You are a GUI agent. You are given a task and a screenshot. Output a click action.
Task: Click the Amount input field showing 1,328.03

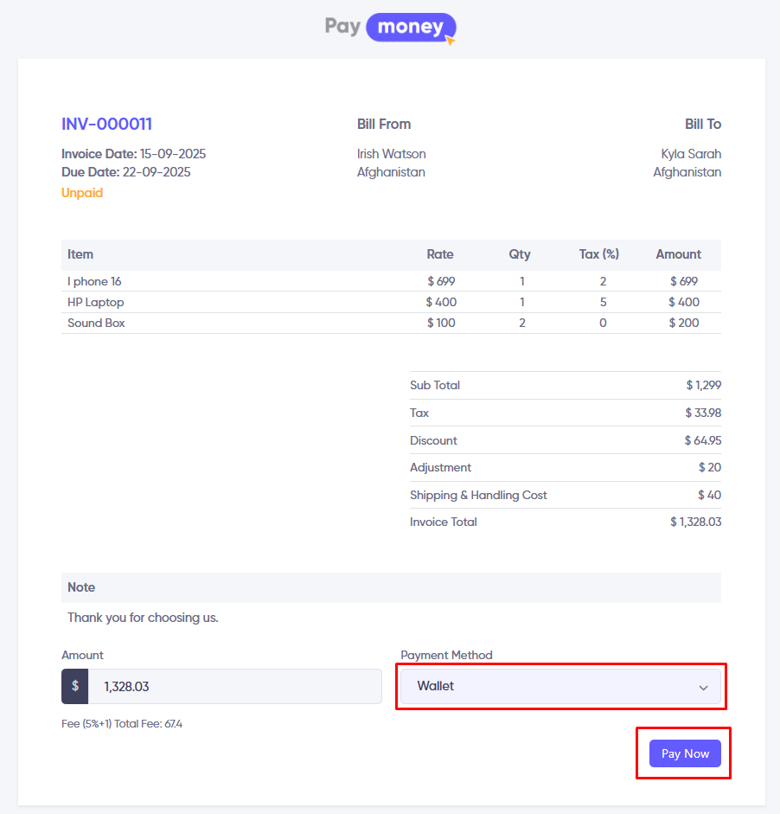coord(234,686)
